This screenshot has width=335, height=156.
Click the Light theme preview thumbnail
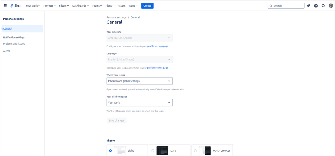click(120, 150)
